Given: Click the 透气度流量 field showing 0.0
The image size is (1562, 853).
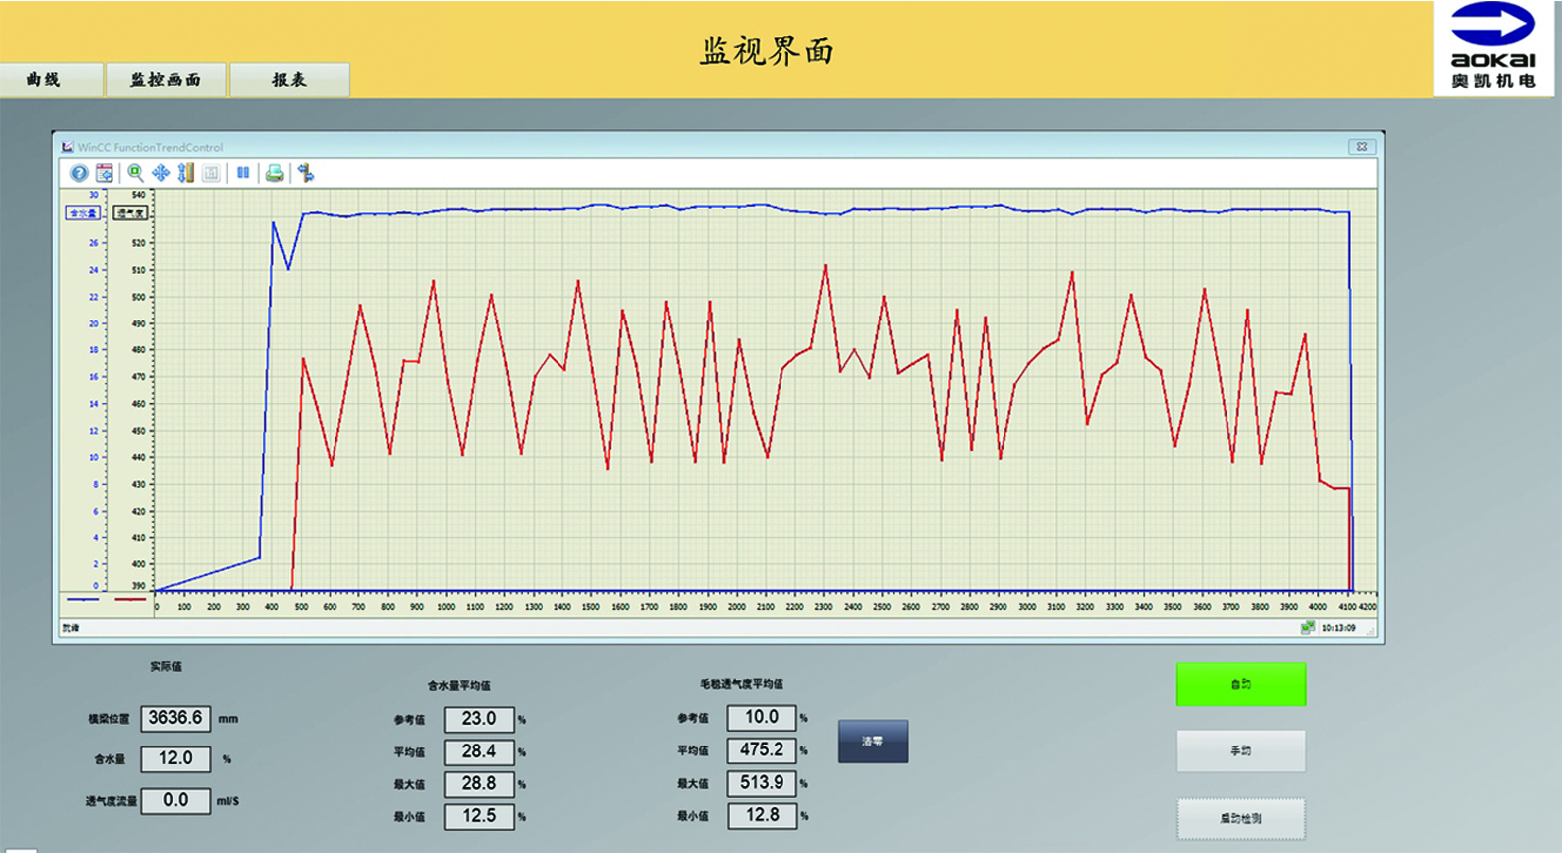Looking at the screenshot, I should 175,800.
